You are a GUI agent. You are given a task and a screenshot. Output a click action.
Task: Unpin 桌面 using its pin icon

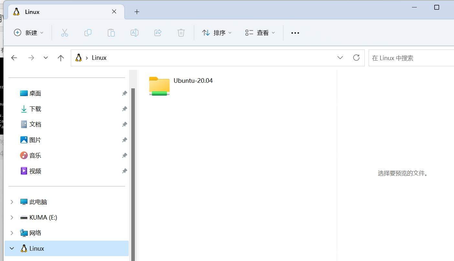[x=124, y=93]
